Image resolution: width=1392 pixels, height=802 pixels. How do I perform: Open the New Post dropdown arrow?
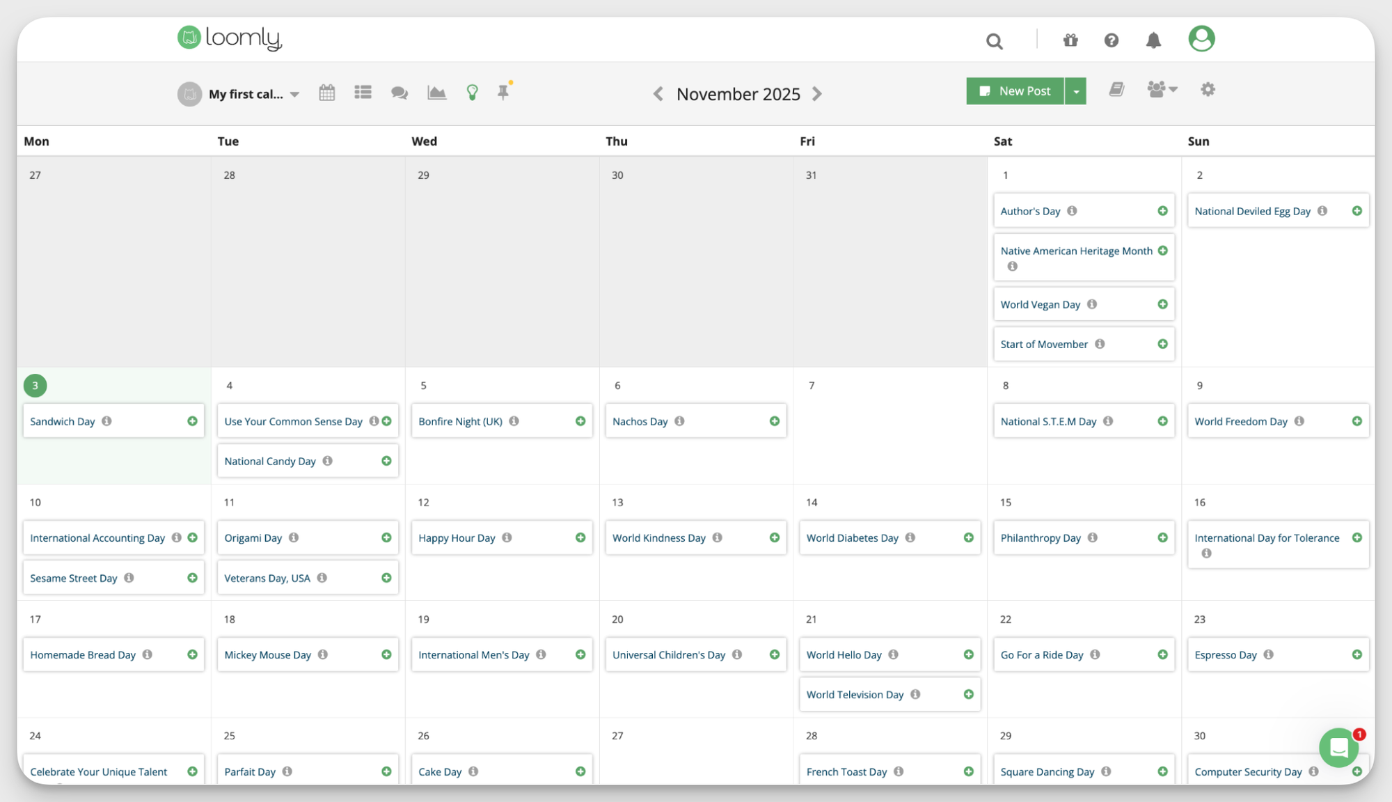click(x=1076, y=91)
